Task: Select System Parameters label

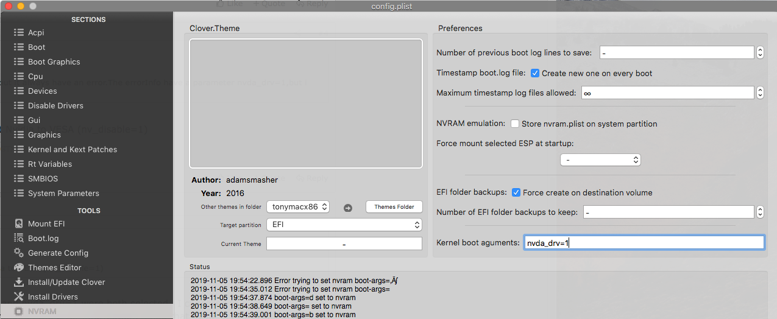Action: click(63, 193)
